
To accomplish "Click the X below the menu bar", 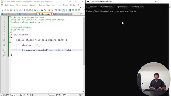I will pyautogui.click(x=84, y=7).
